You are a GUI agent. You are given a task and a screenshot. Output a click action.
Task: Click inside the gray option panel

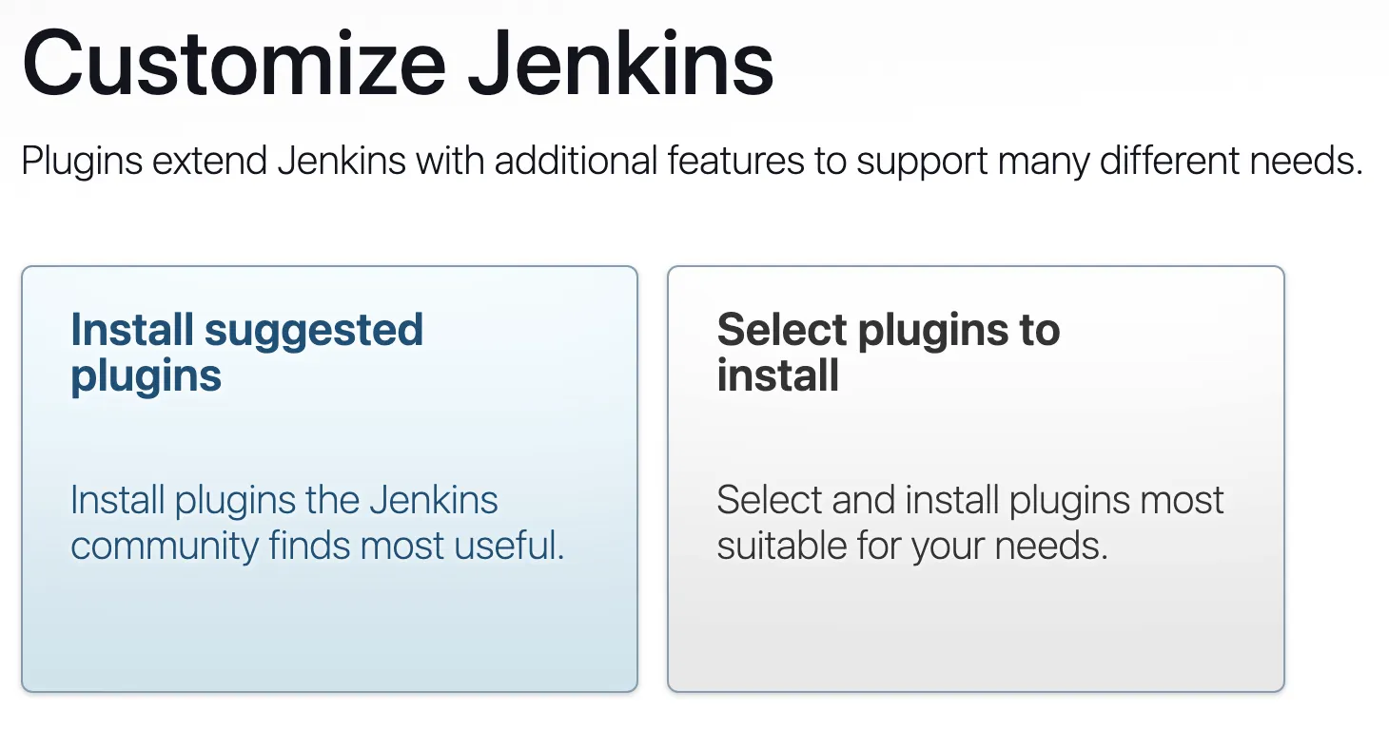pyautogui.click(x=976, y=627)
